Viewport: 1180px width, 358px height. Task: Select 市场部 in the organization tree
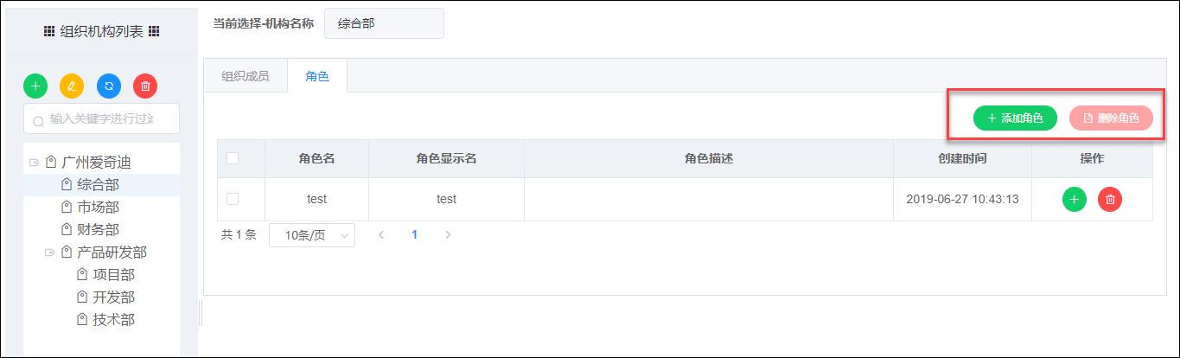[x=98, y=207]
